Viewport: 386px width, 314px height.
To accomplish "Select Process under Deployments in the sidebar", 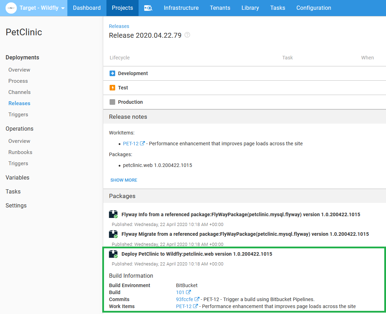I will coord(18,81).
